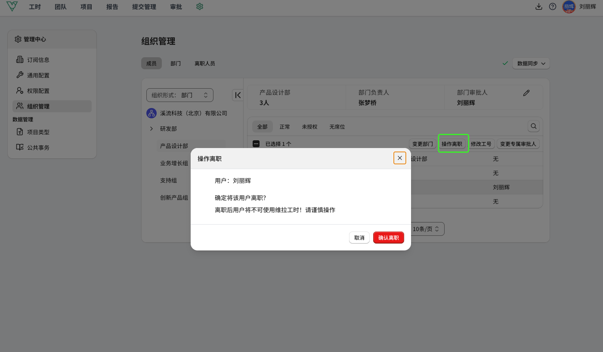The width and height of the screenshot is (603, 352).
Task: Click the 刘丽辉 user avatar
Action: point(569,6)
